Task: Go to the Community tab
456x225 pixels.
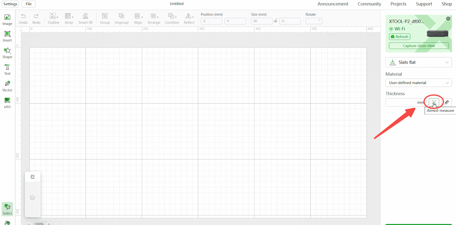Action: pos(369,4)
